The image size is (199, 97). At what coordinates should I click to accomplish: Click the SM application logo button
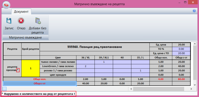[x=6, y=5]
